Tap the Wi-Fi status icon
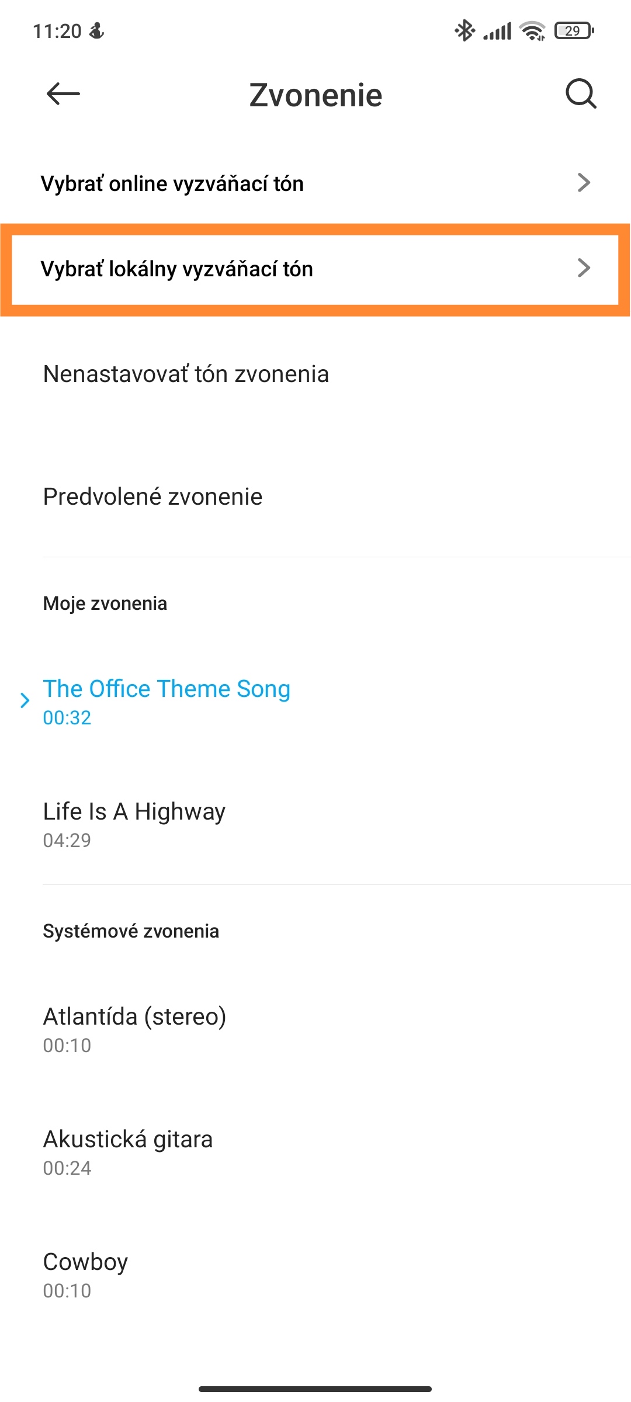The image size is (631, 1402). click(x=533, y=30)
